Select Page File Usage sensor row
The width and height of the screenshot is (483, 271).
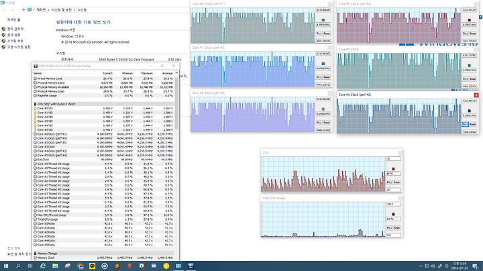(x=103, y=95)
